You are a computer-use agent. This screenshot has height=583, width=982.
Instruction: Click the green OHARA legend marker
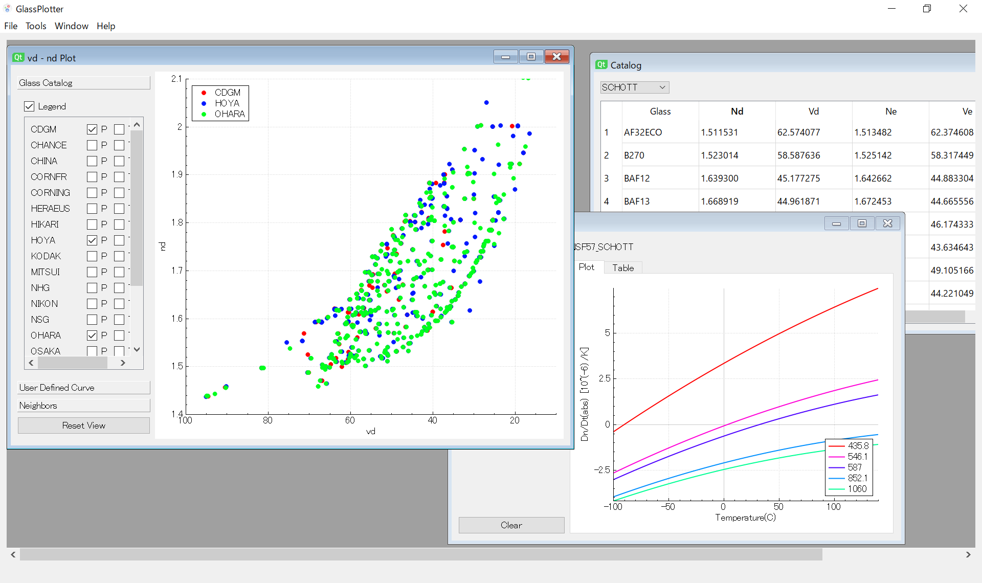coord(204,114)
